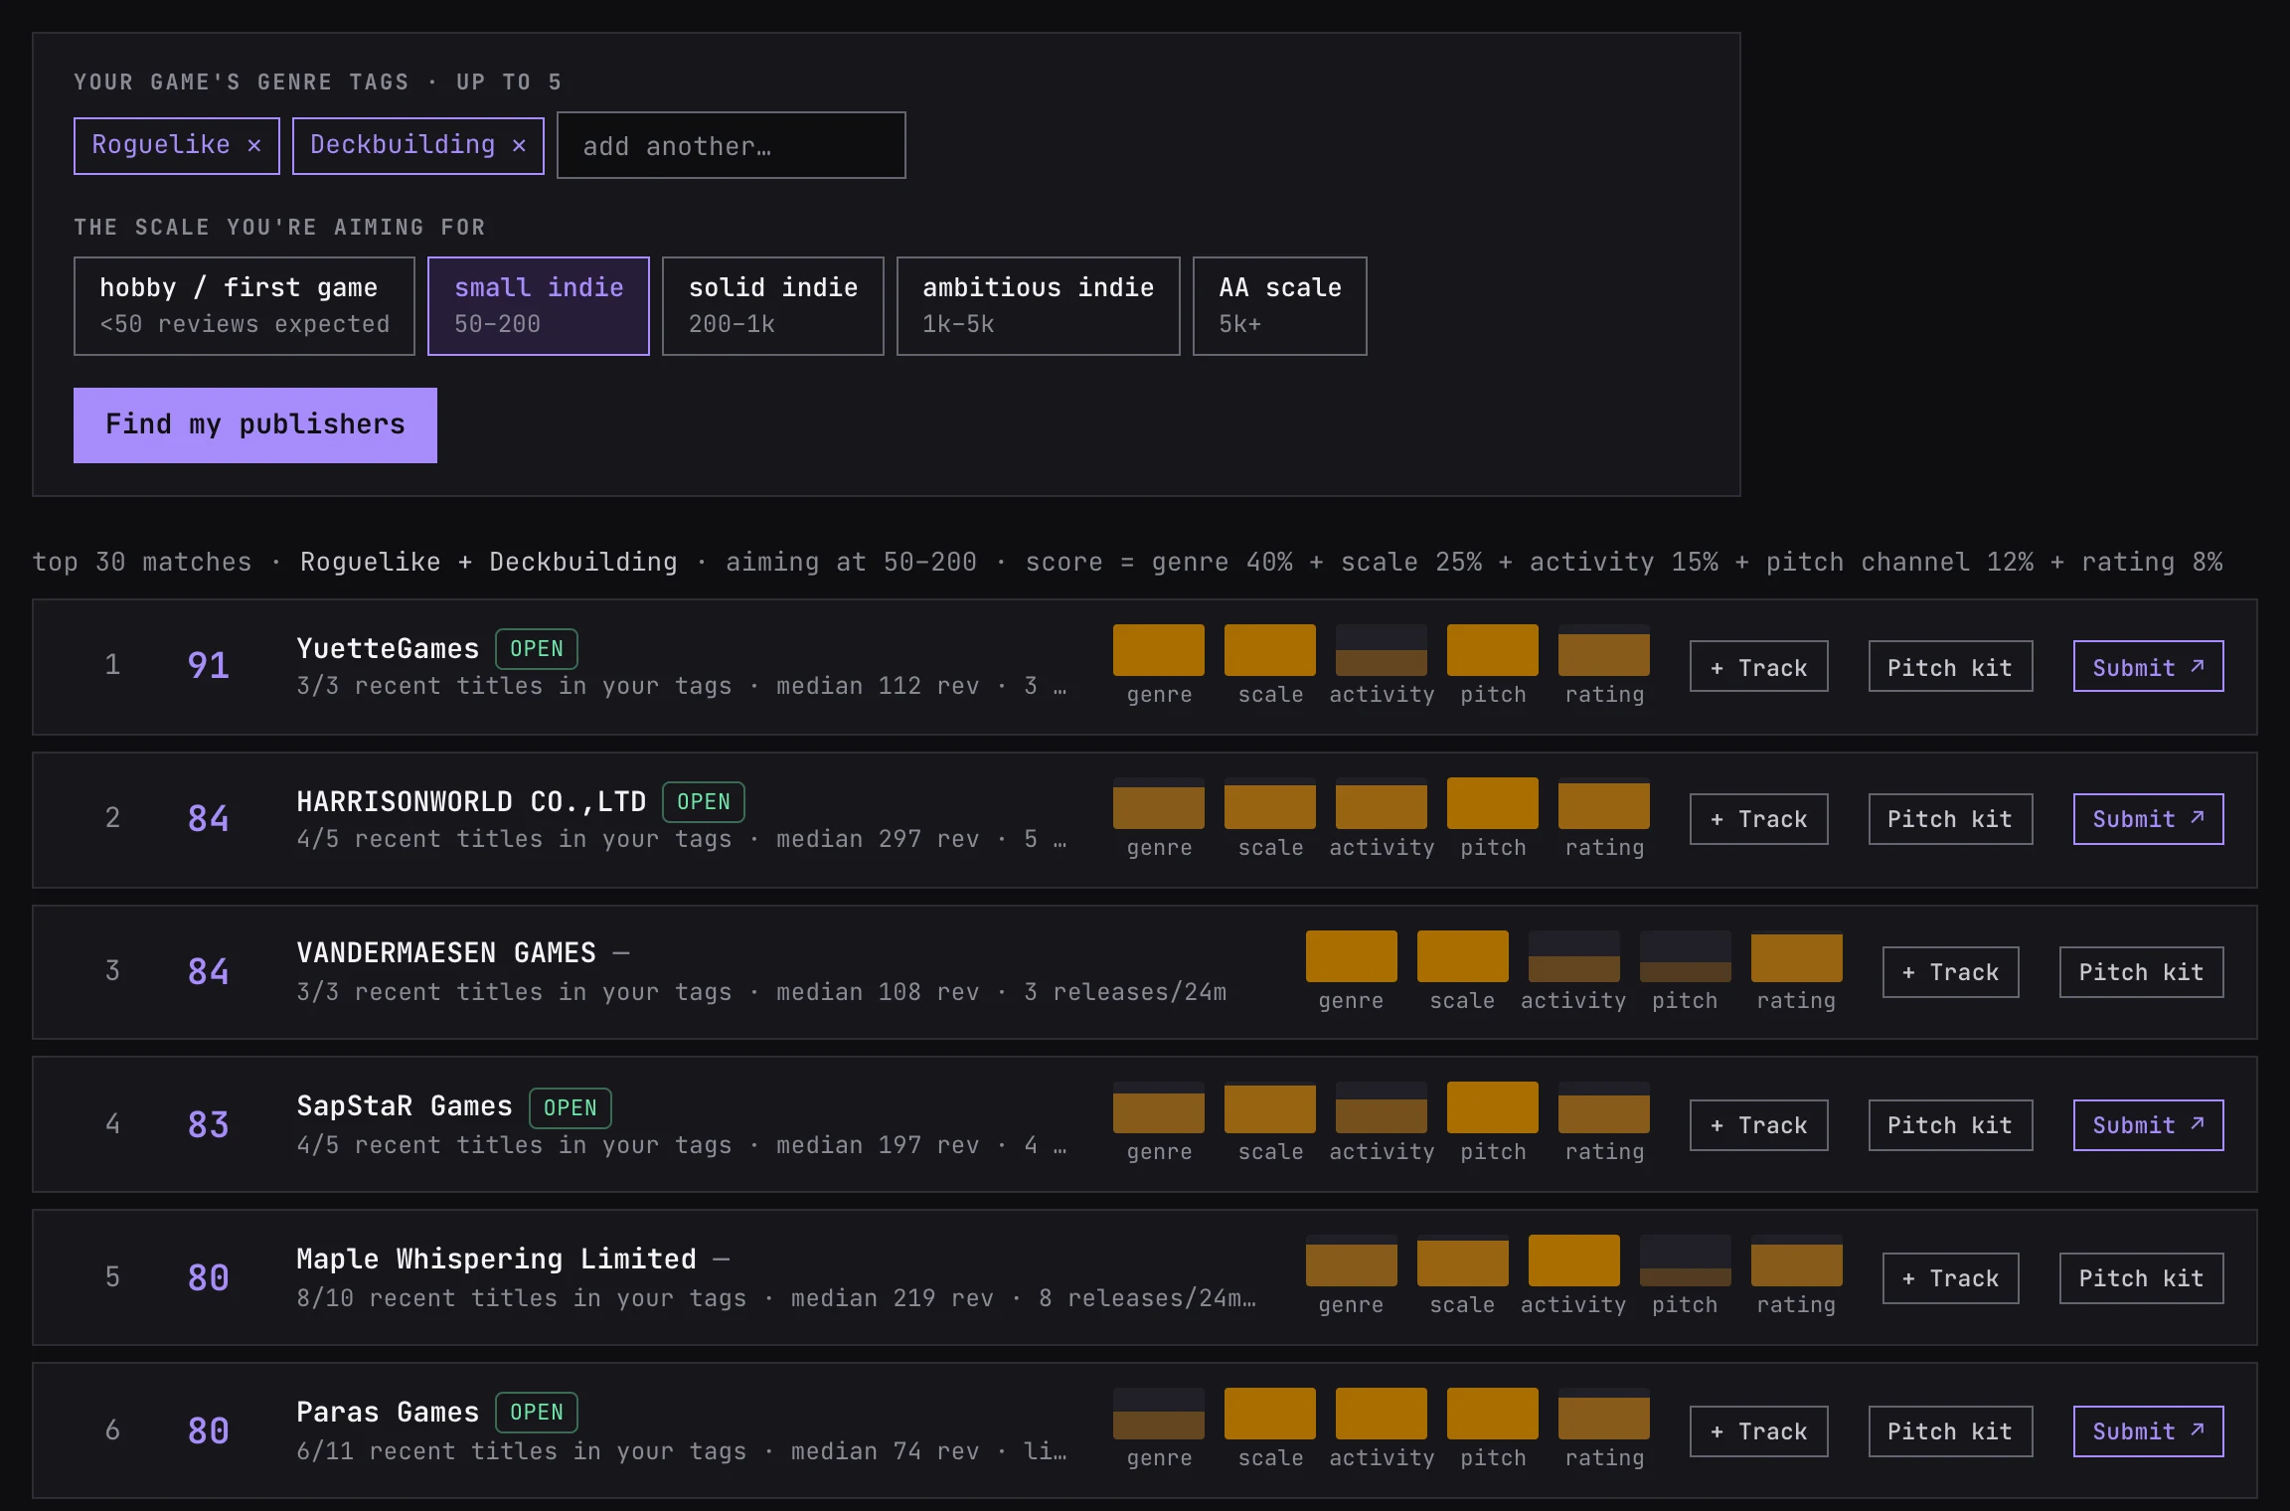2290x1511 pixels.
Task: Click the OPEN badge beside Paras Games
Action: point(537,1413)
